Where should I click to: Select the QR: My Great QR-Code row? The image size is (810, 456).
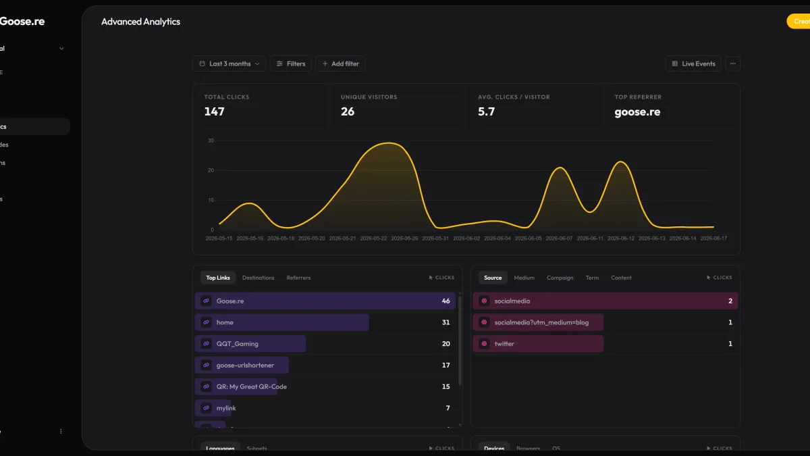point(325,386)
